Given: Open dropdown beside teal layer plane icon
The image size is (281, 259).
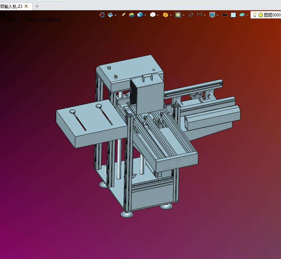Looking at the screenshot, I should coord(247,15).
